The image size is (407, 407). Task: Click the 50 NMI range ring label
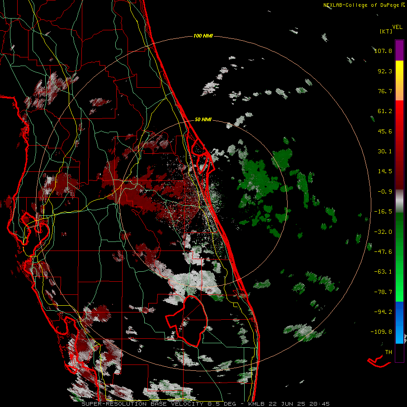pyautogui.click(x=203, y=120)
